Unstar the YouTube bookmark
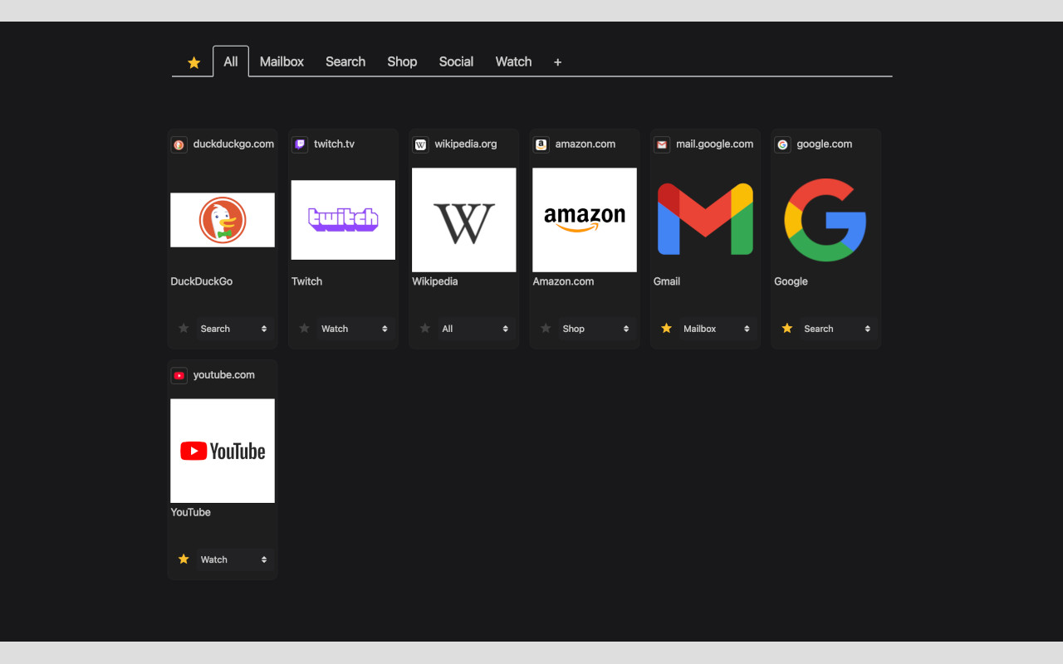This screenshot has width=1063, height=664. click(x=184, y=559)
